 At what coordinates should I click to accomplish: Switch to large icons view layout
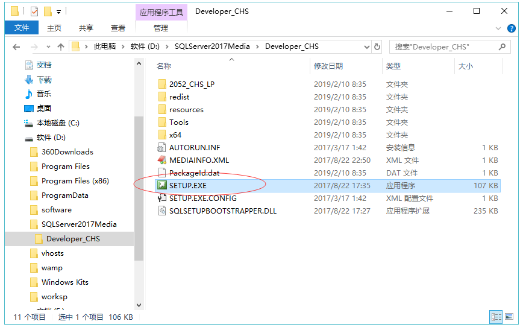pyautogui.click(x=509, y=317)
